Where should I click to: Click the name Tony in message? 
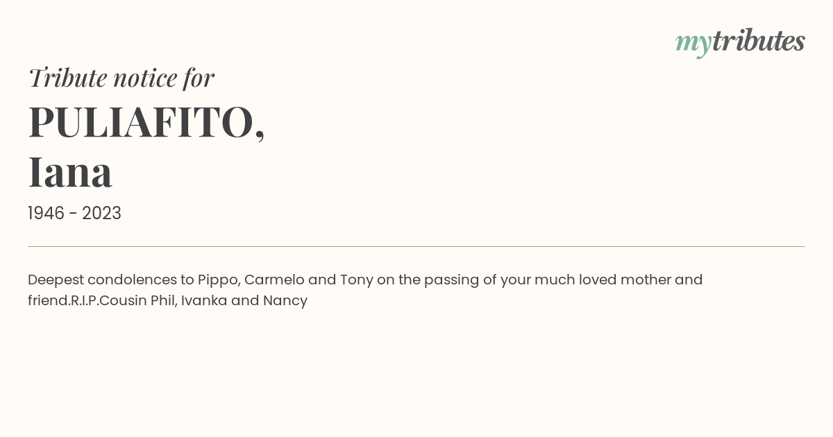tap(356, 280)
